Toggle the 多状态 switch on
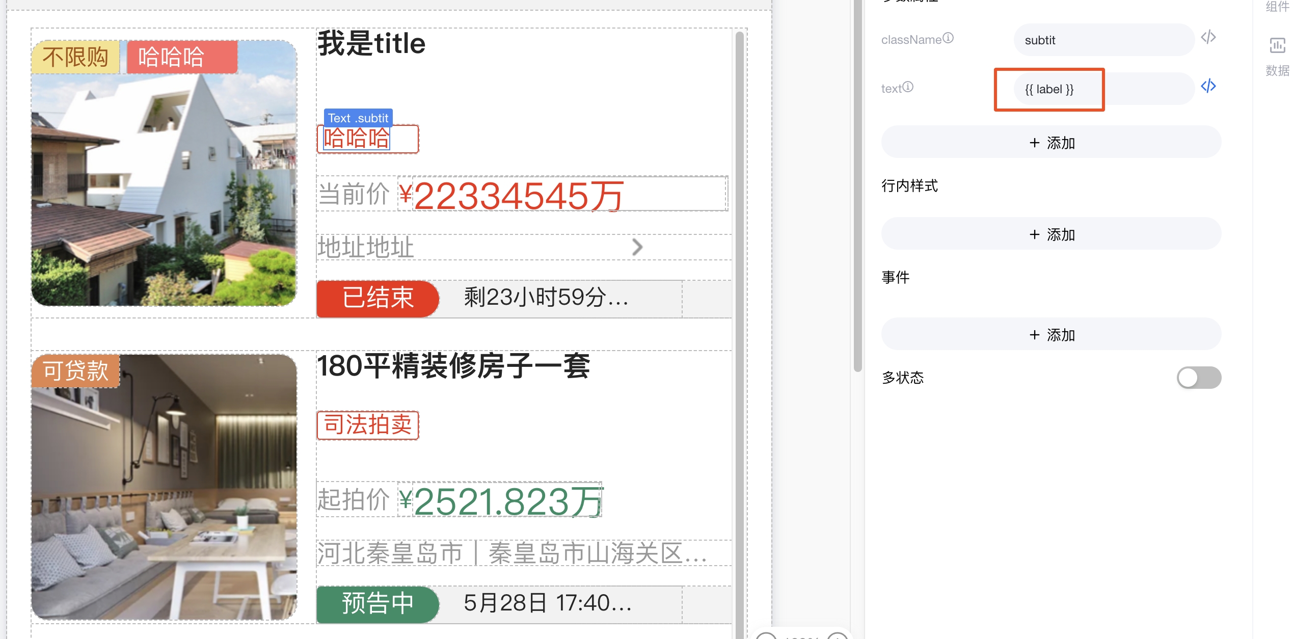Image resolution: width=1293 pixels, height=639 pixels. click(x=1198, y=378)
